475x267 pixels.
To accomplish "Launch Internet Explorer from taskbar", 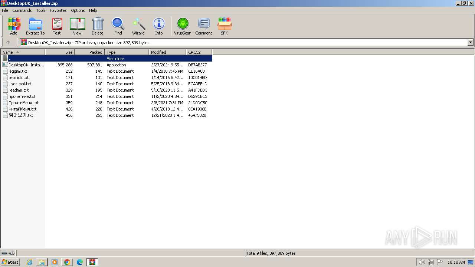I will point(30,262).
